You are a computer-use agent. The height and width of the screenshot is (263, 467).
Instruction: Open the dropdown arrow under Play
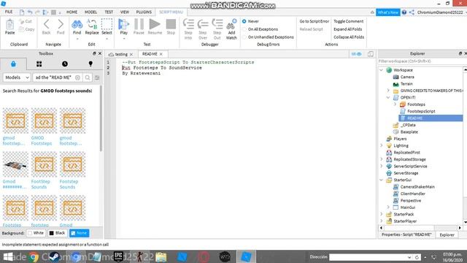(124, 39)
